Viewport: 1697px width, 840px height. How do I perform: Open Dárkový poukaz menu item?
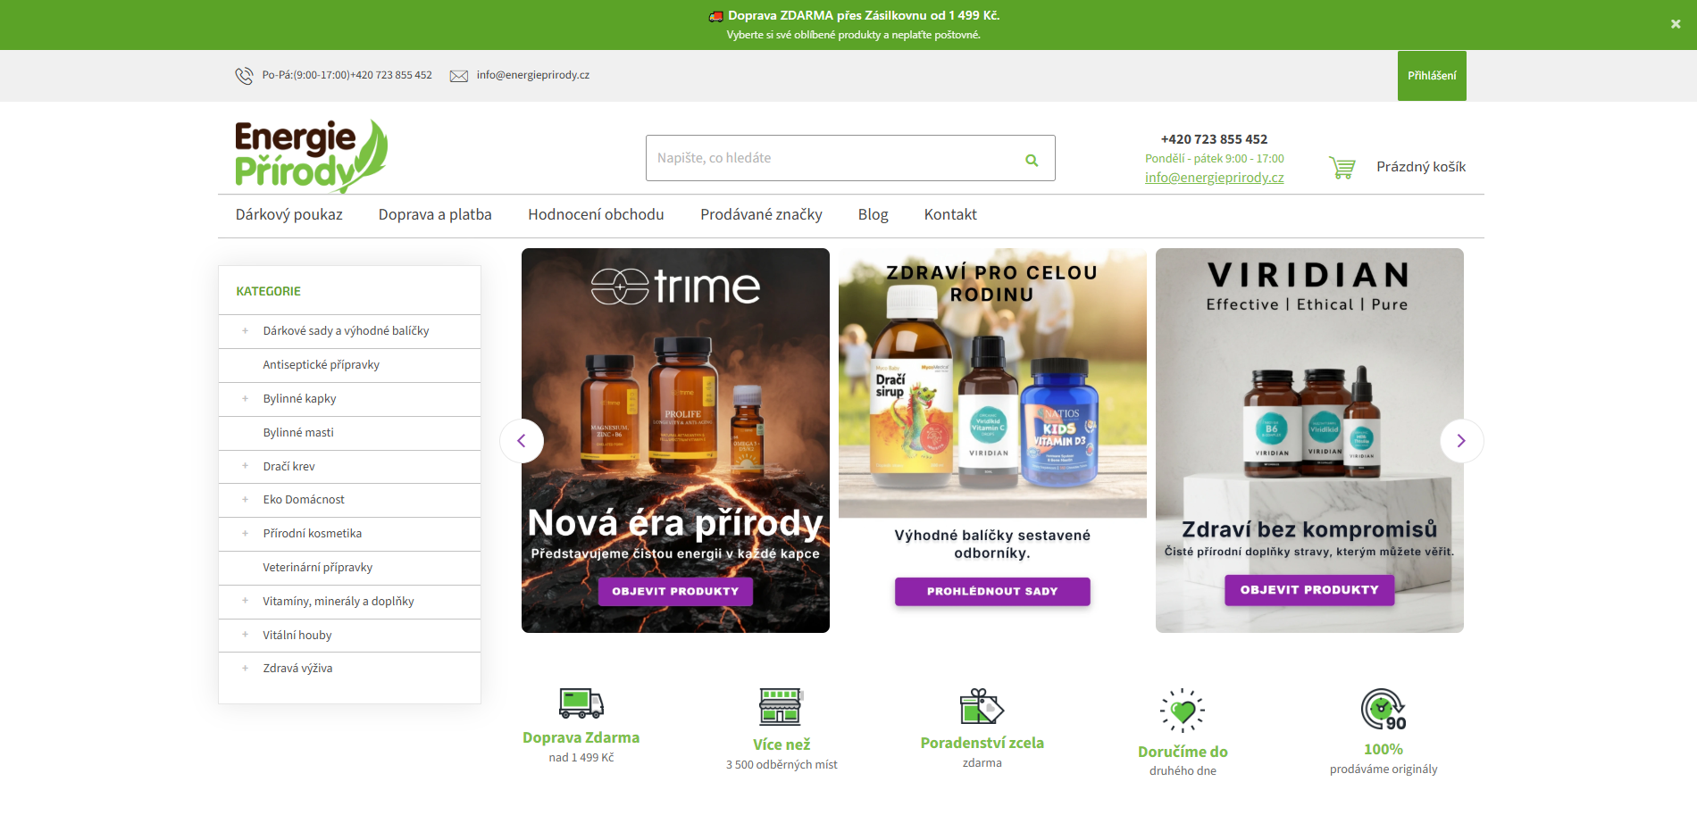pyautogui.click(x=289, y=215)
